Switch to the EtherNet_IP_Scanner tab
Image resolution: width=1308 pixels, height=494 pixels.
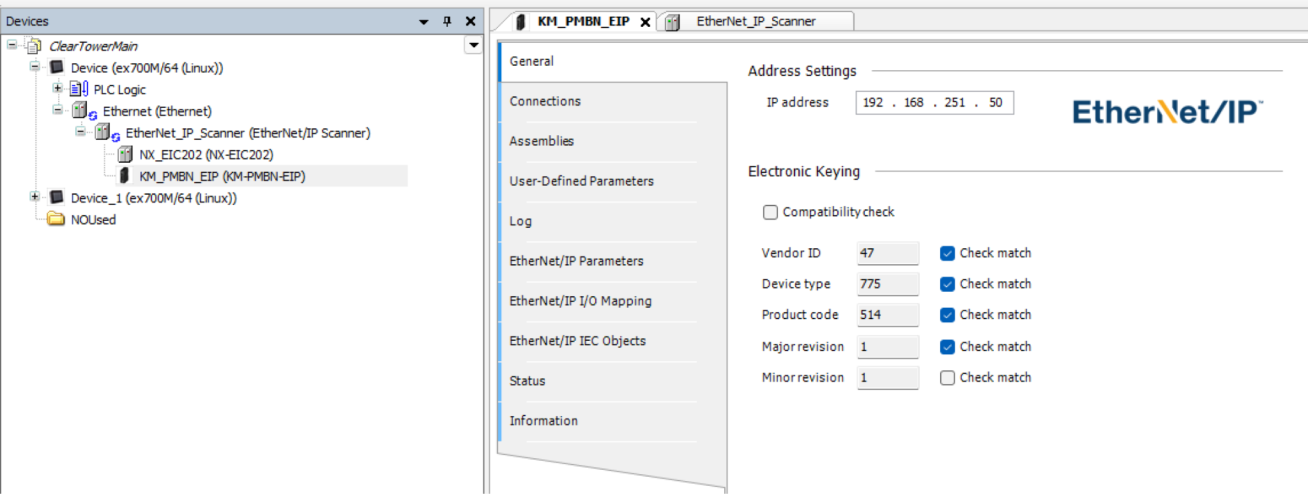click(x=756, y=21)
